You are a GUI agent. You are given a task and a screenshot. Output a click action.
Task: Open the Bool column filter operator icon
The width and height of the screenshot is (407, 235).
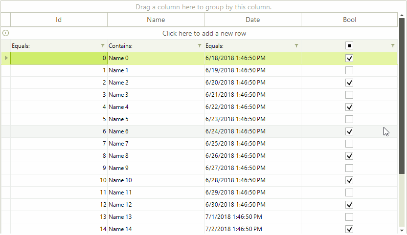click(x=393, y=45)
